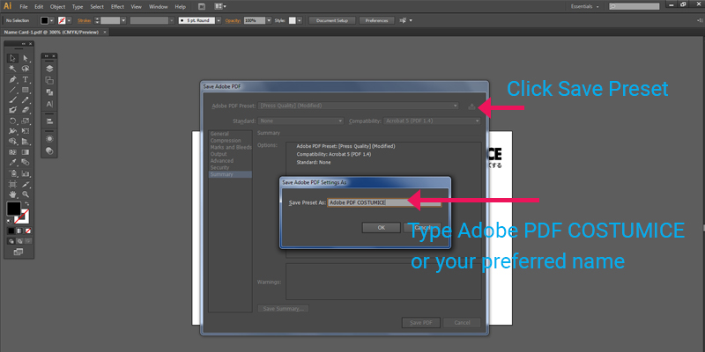Screen dimensions: 705x352
Task: Reset to default fill and stroke
Action: pyautogui.click(x=10, y=222)
